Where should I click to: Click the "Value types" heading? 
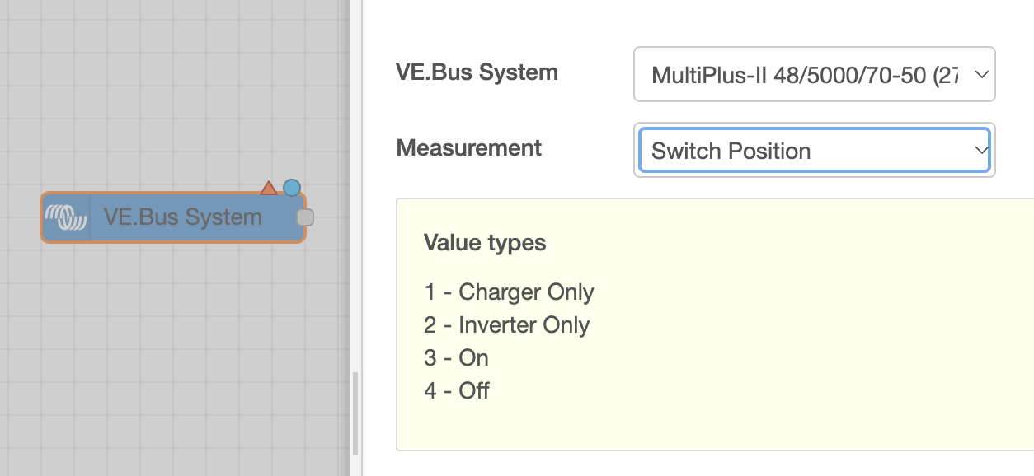point(485,243)
